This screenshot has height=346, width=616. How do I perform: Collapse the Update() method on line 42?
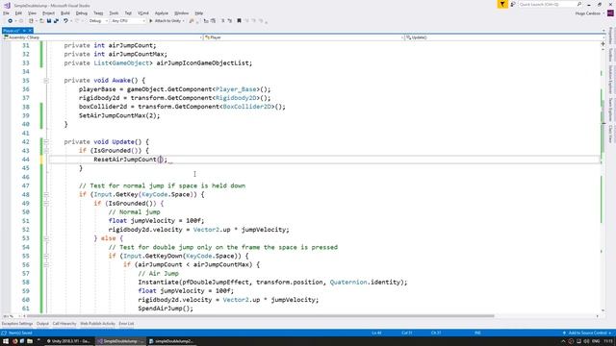[x=46, y=141]
